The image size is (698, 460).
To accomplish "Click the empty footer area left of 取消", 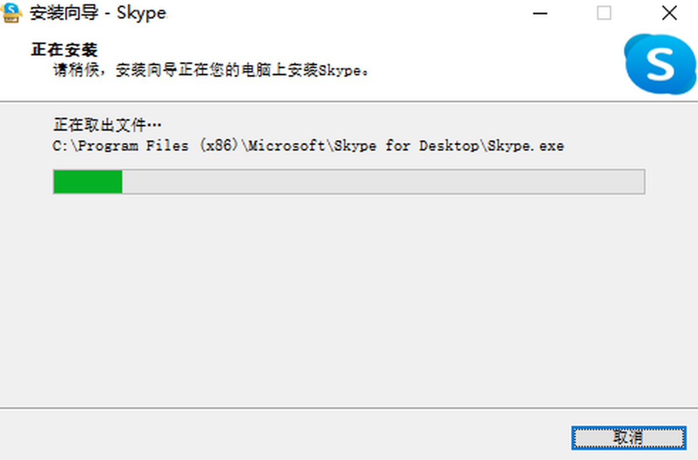I will 291,437.
